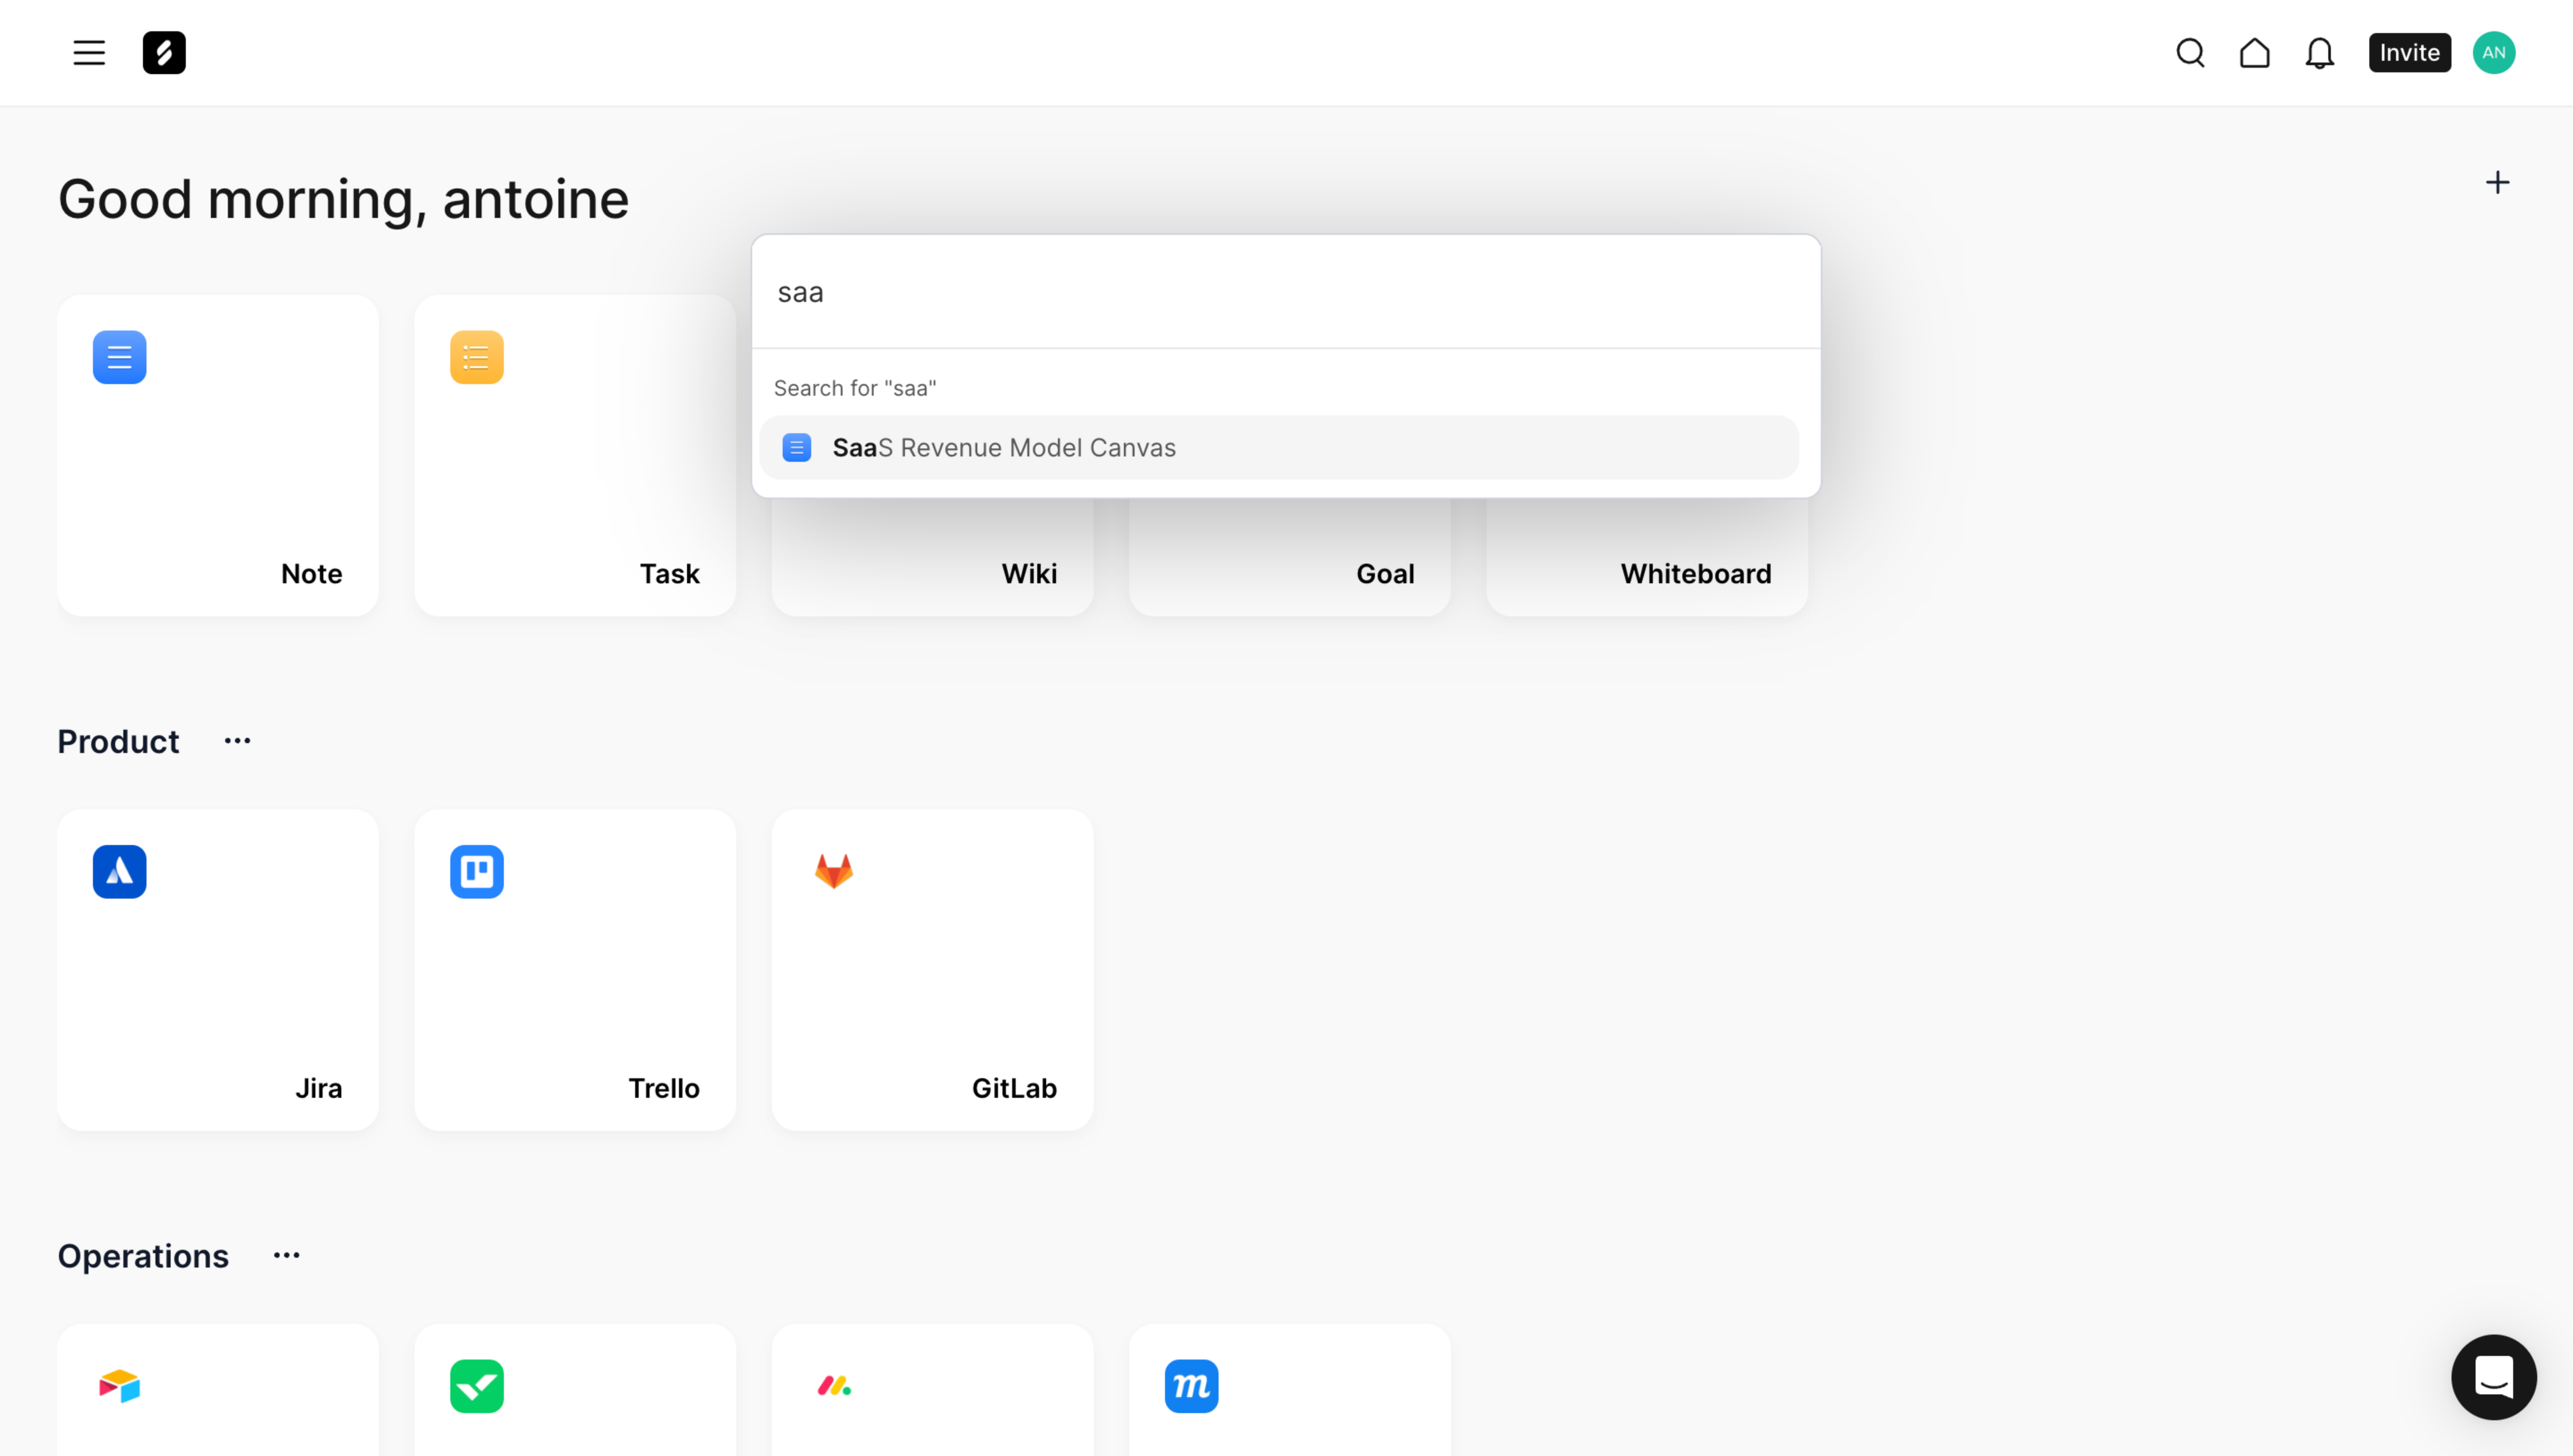2573x1456 pixels.
Task: Select the SaaS Revenue Model Canvas result
Action: 1278,448
